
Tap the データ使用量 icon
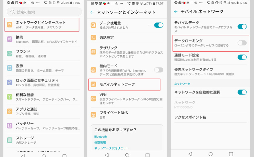click(94, 25)
